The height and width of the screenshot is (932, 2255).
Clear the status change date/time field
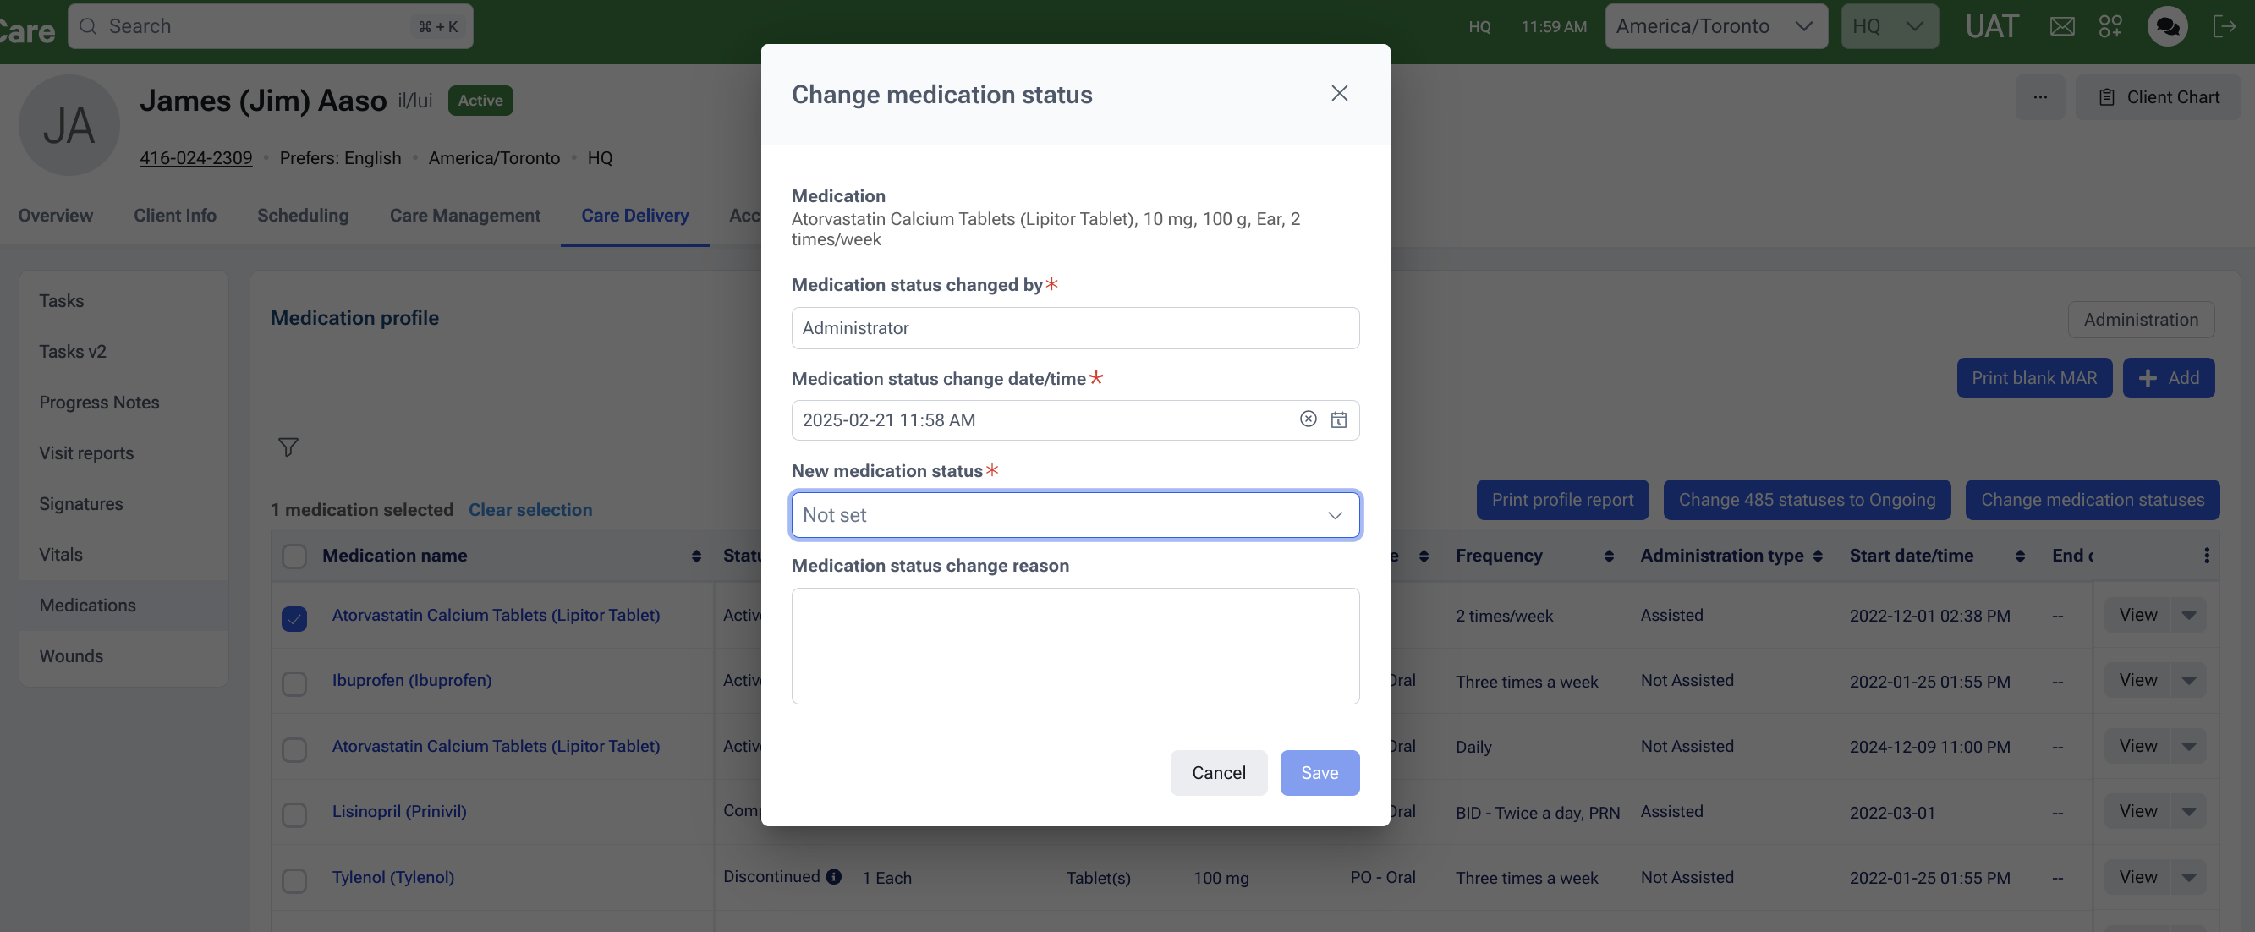coord(1308,419)
